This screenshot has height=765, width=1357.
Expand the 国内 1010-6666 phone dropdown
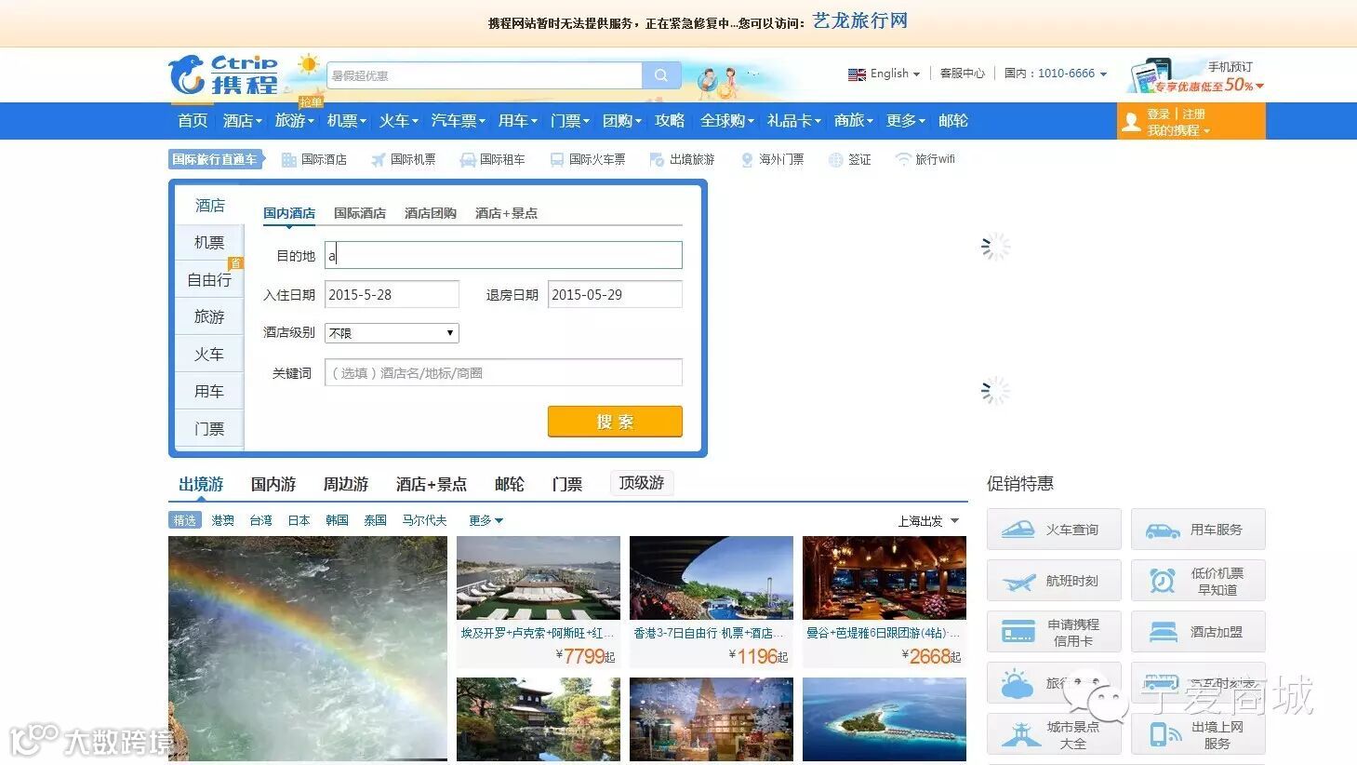click(1056, 74)
